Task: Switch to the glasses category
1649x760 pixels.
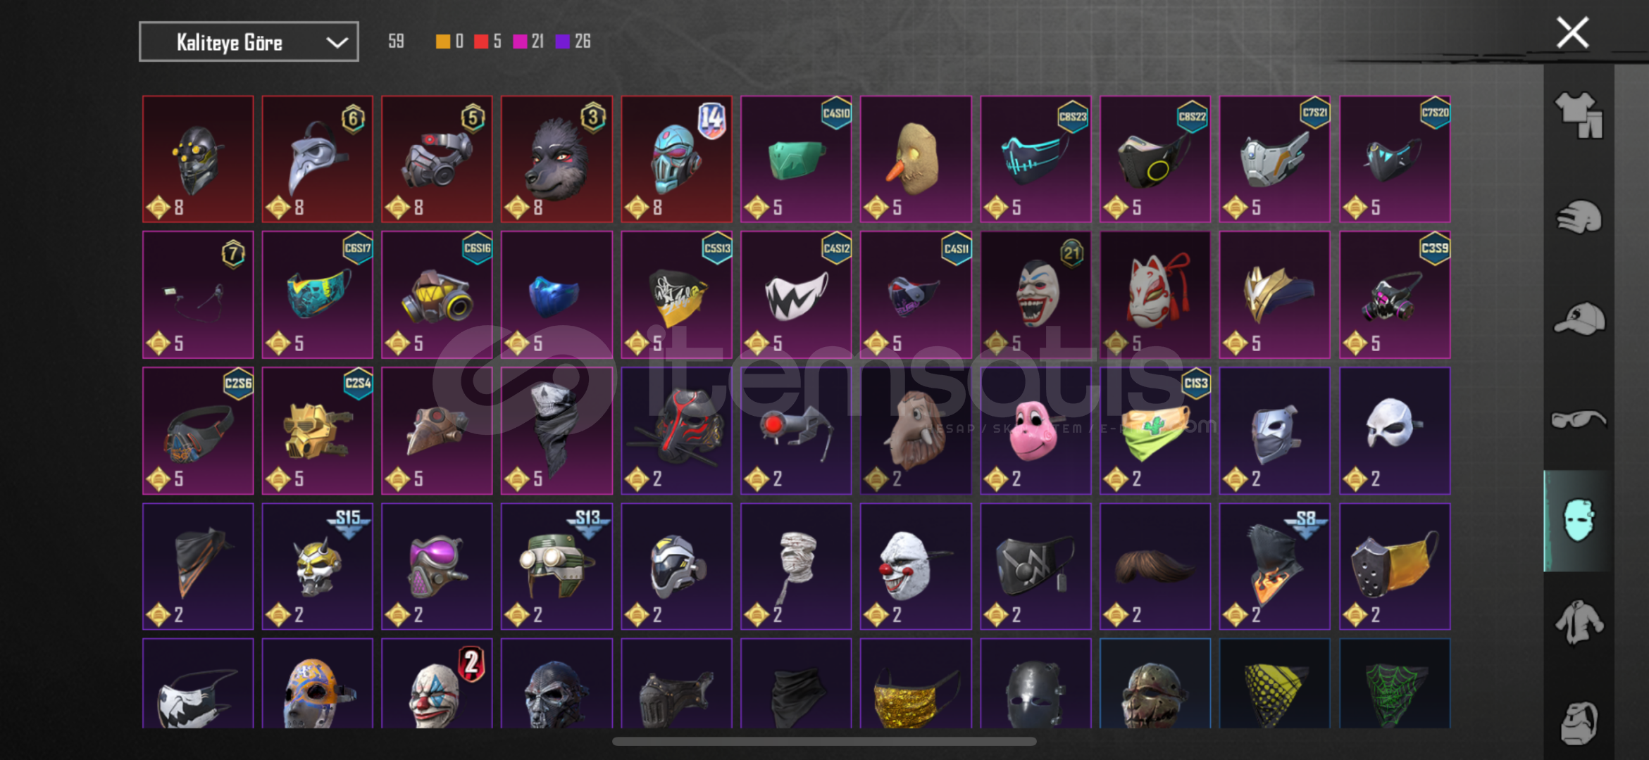Action: (x=1579, y=419)
